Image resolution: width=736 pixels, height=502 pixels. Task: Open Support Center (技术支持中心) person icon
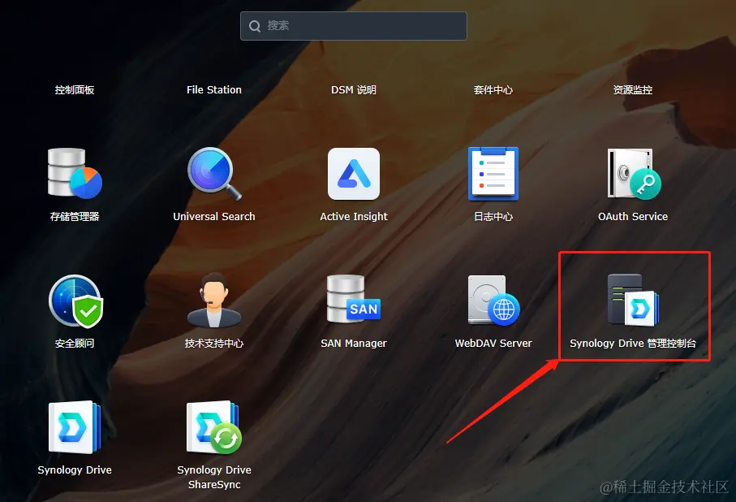coord(214,300)
